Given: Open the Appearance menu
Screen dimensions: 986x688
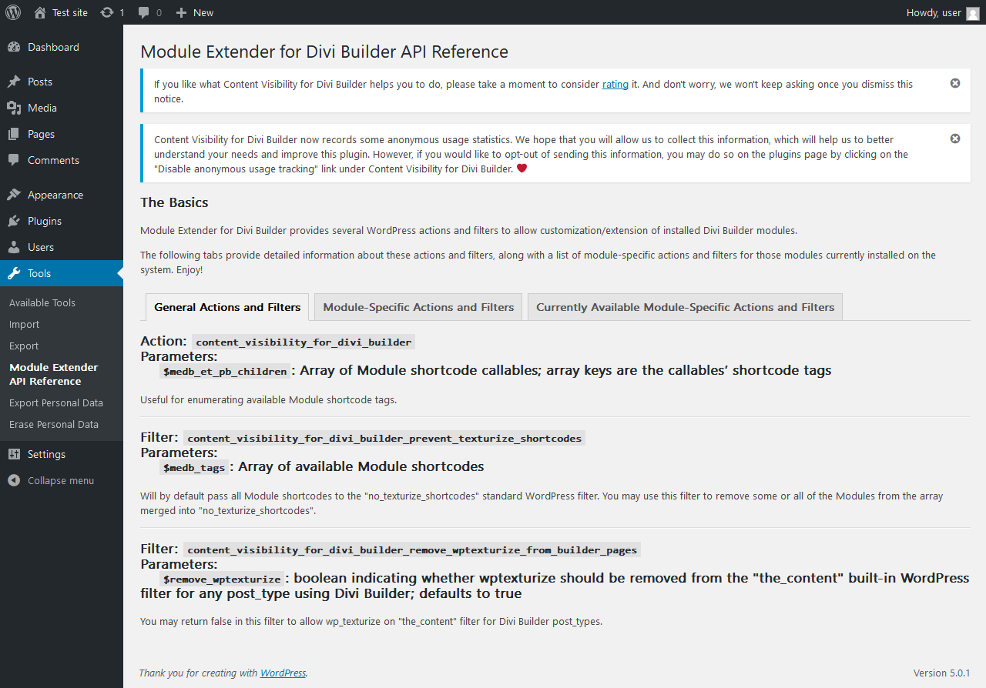Looking at the screenshot, I should point(62,195).
